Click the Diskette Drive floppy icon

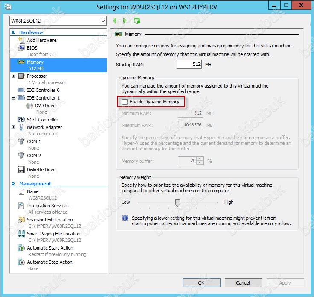[21, 170]
